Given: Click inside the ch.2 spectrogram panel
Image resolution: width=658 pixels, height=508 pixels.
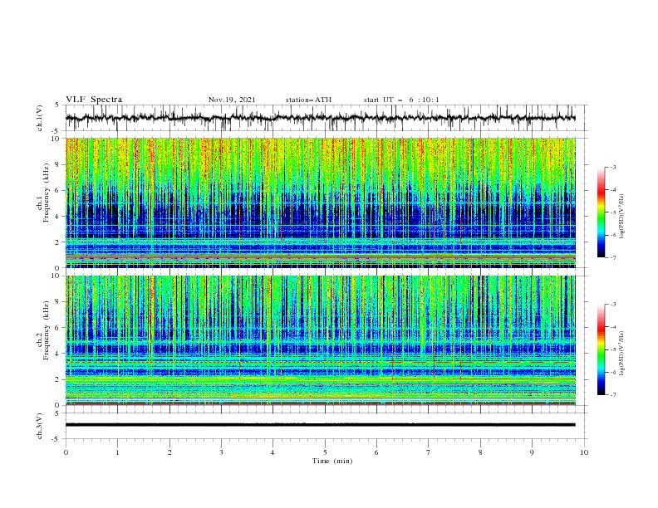Looking at the screenshot, I should point(321,340).
